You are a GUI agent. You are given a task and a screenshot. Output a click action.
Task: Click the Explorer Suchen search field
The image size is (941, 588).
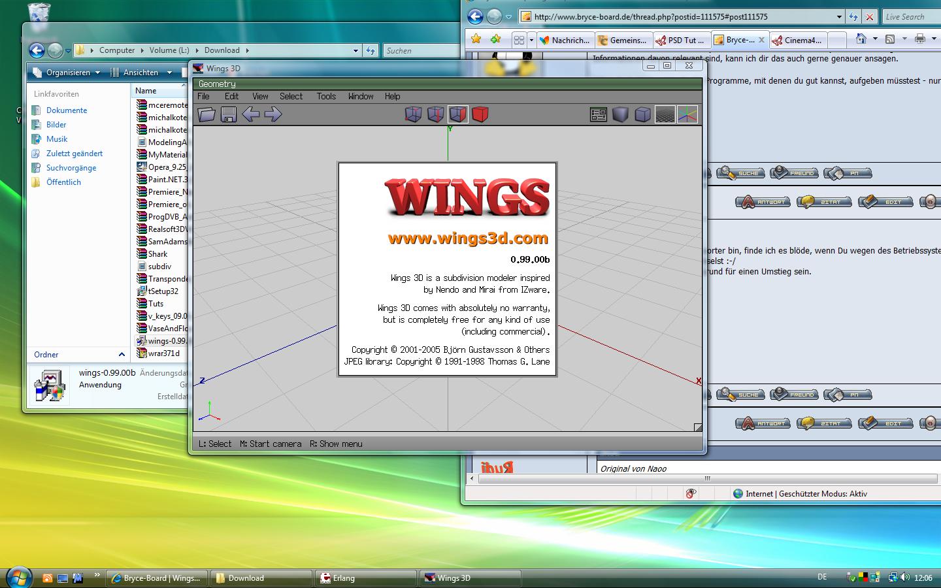421,50
